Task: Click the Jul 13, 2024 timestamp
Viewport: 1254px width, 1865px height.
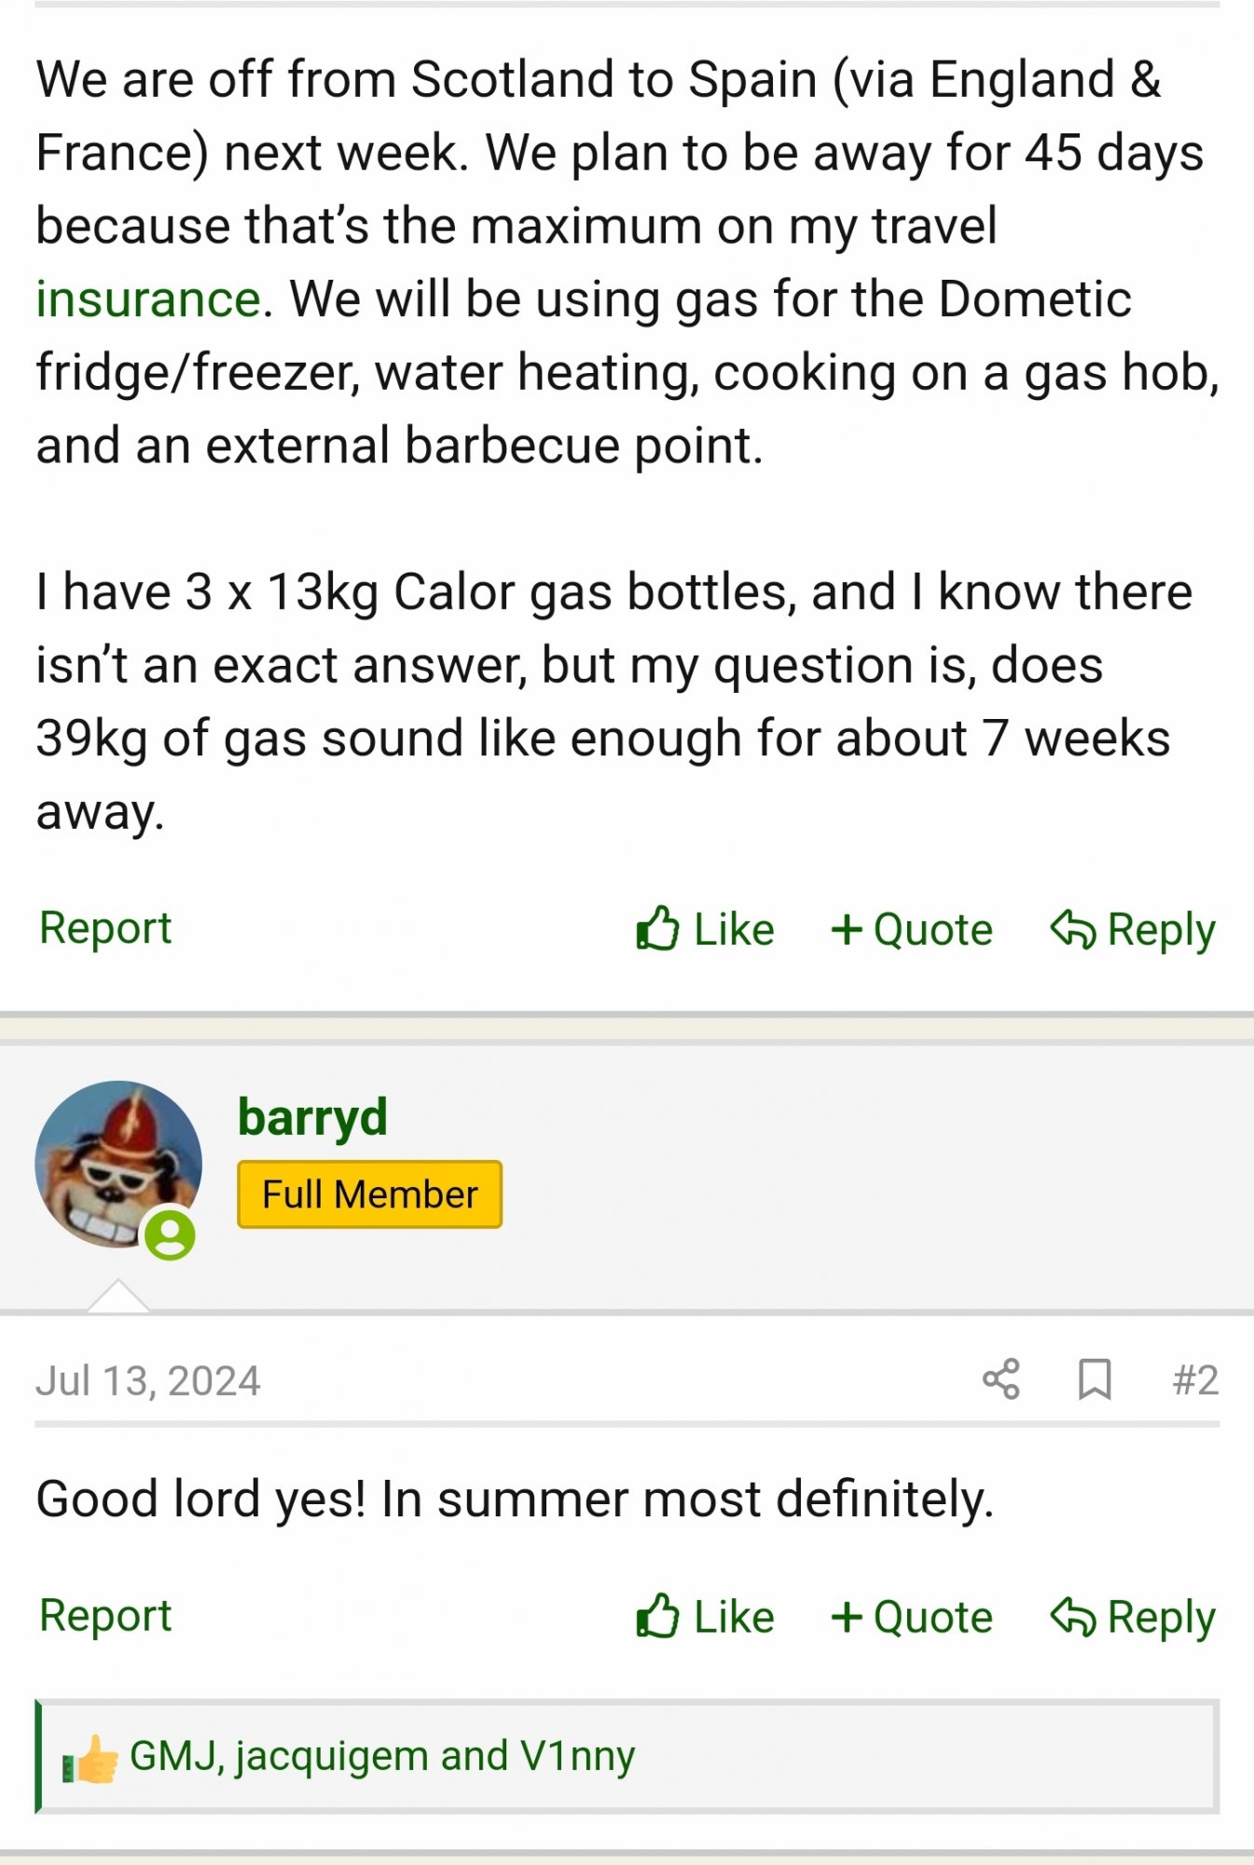Action: pos(147,1381)
